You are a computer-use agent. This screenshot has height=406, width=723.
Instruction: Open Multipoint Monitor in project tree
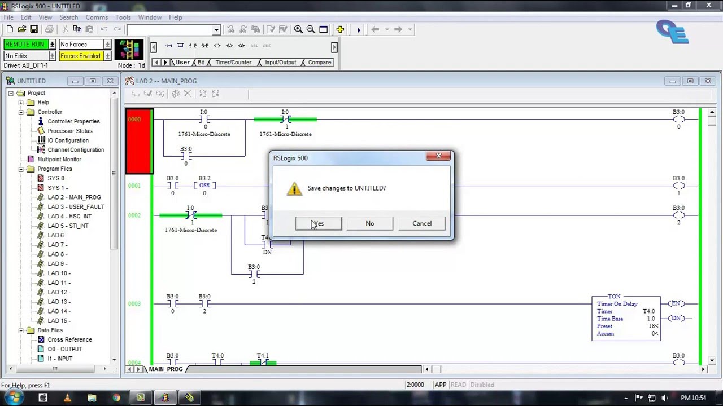point(59,160)
